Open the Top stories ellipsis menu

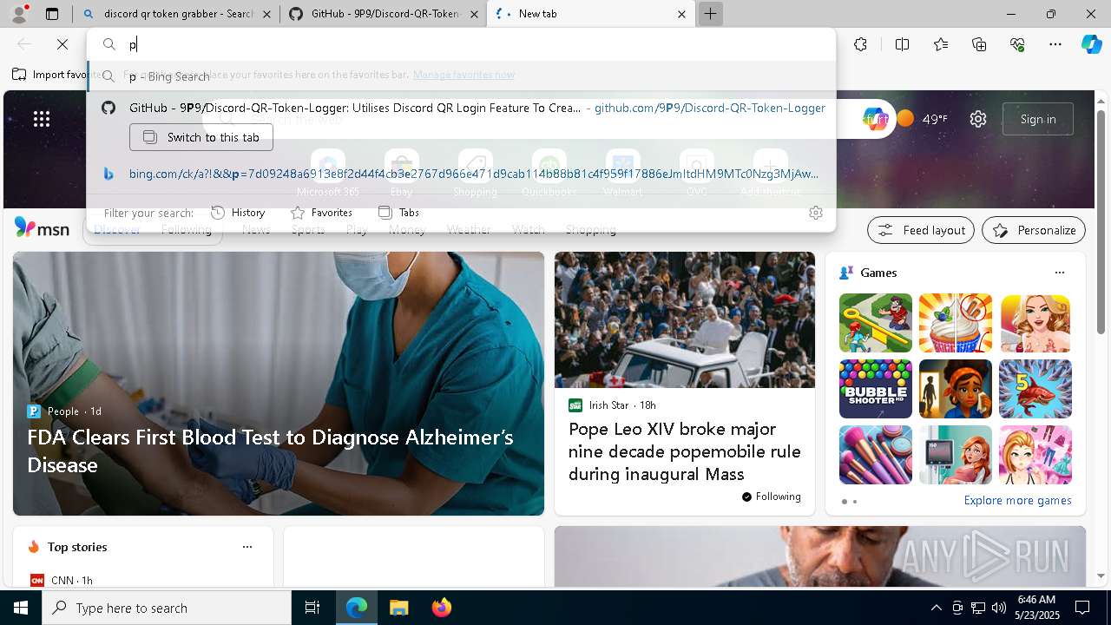(247, 547)
